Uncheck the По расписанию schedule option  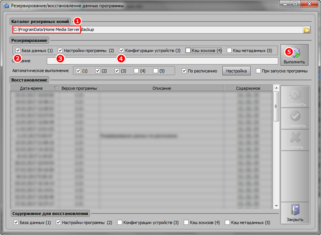[x=185, y=71]
